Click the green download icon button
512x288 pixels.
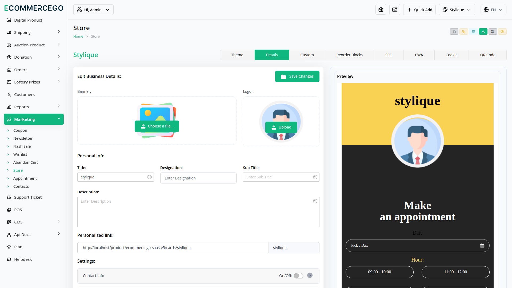tap(483, 32)
